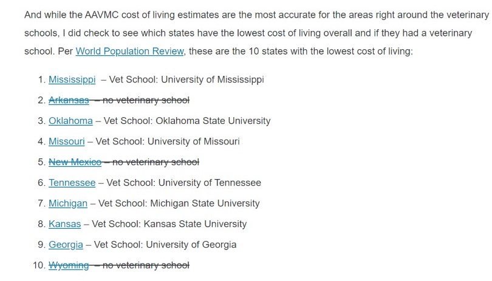Open the World Population Review link
The width and height of the screenshot is (492, 281).
point(129,51)
